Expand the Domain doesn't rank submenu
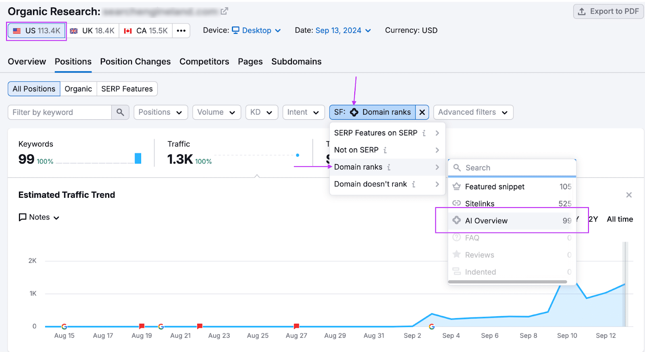 [387, 184]
